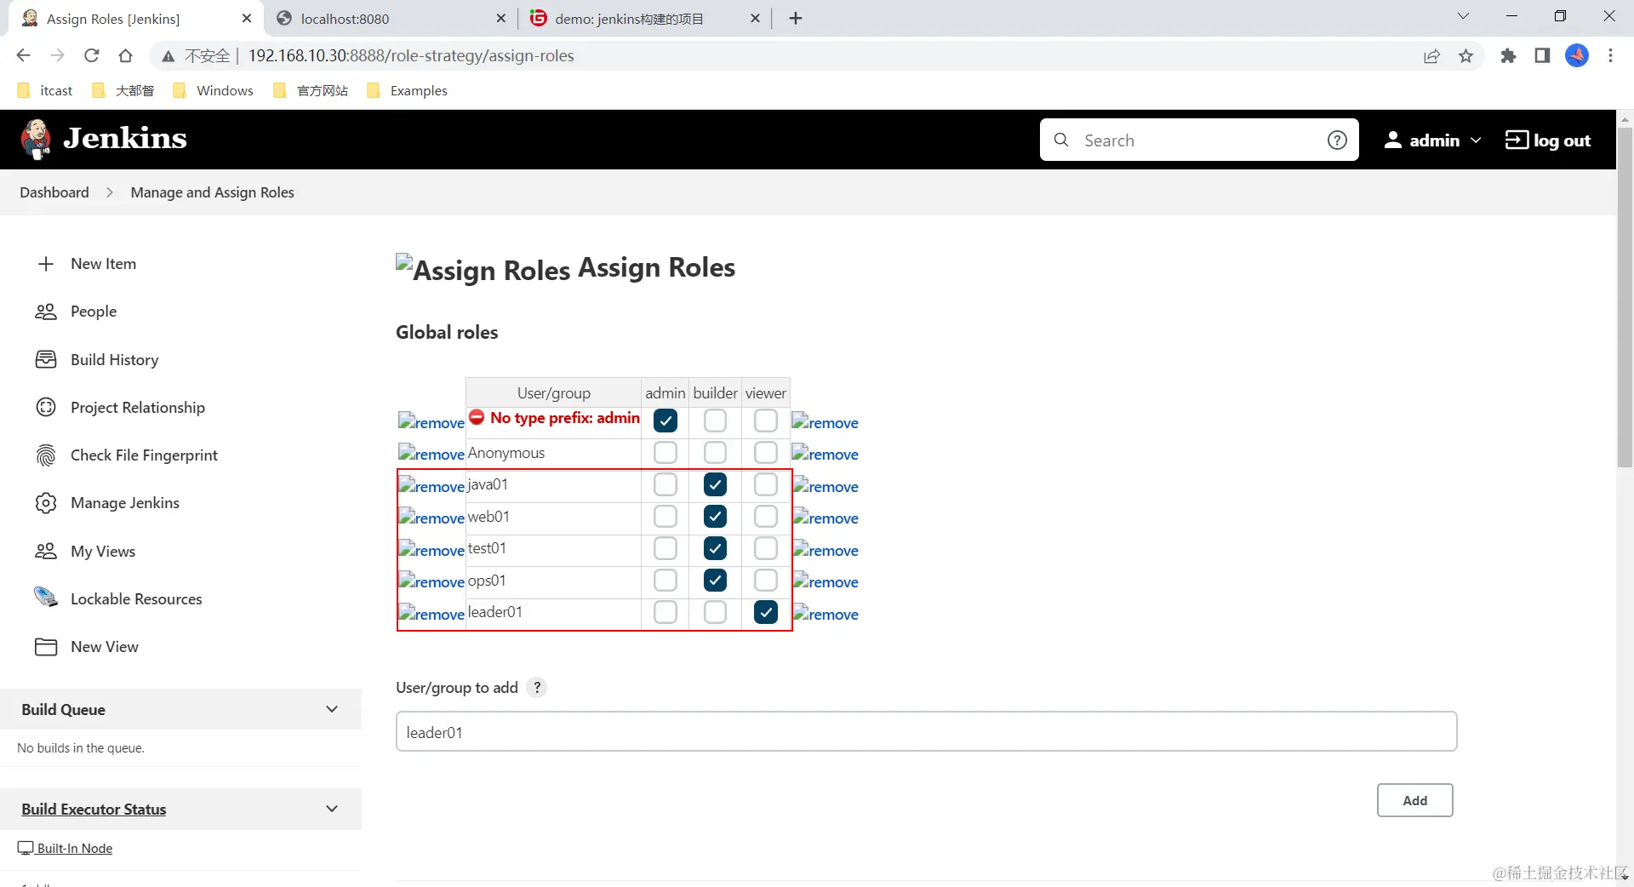Bookmark this page with the star icon
This screenshot has height=887, width=1634.
1465,55
